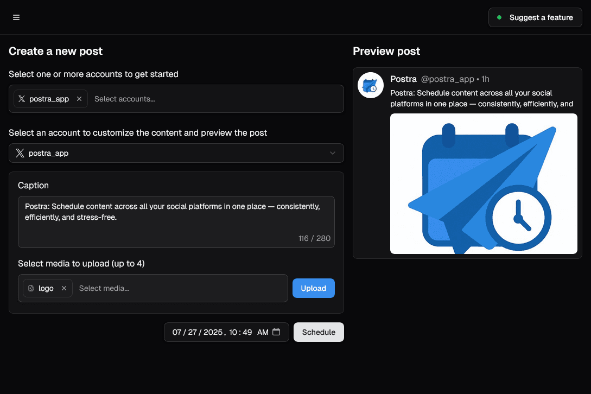Open the postra_app customize account dropdown

176,153
